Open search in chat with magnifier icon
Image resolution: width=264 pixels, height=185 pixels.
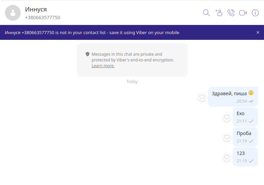tap(206, 13)
